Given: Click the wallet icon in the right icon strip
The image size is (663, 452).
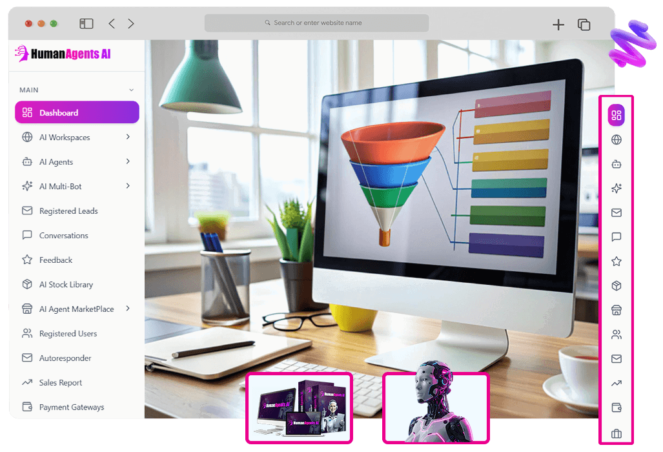Looking at the screenshot, I should click(x=616, y=408).
